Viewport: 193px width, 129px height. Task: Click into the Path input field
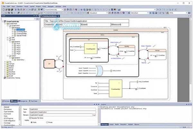click(x=62, y=112)
